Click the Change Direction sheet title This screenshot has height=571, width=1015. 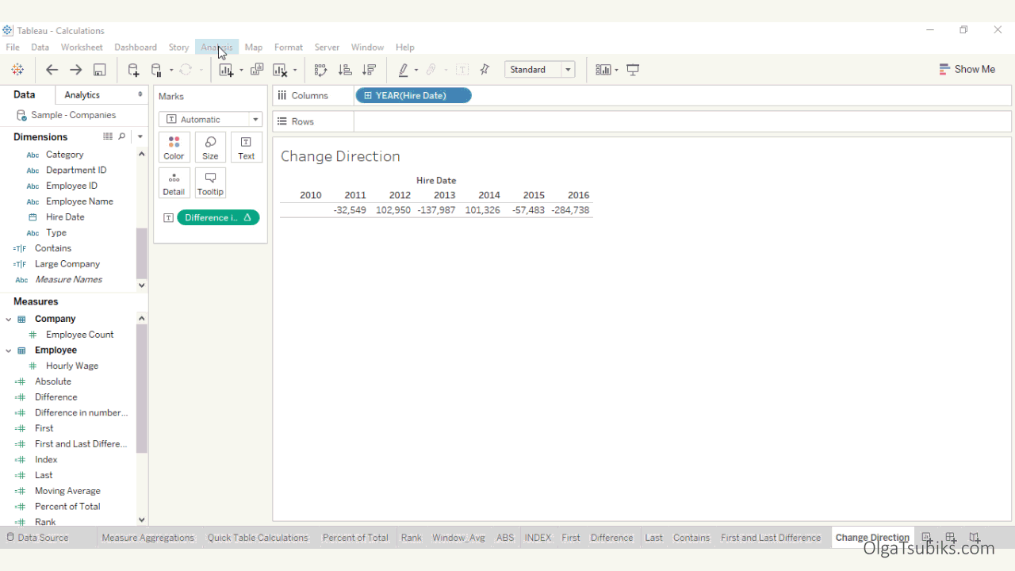click(340, 156)
